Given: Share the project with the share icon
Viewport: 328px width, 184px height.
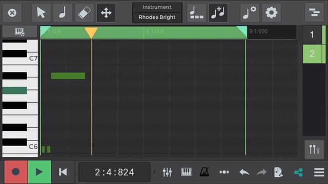Looking at the screenshot, I should (298, 172).
